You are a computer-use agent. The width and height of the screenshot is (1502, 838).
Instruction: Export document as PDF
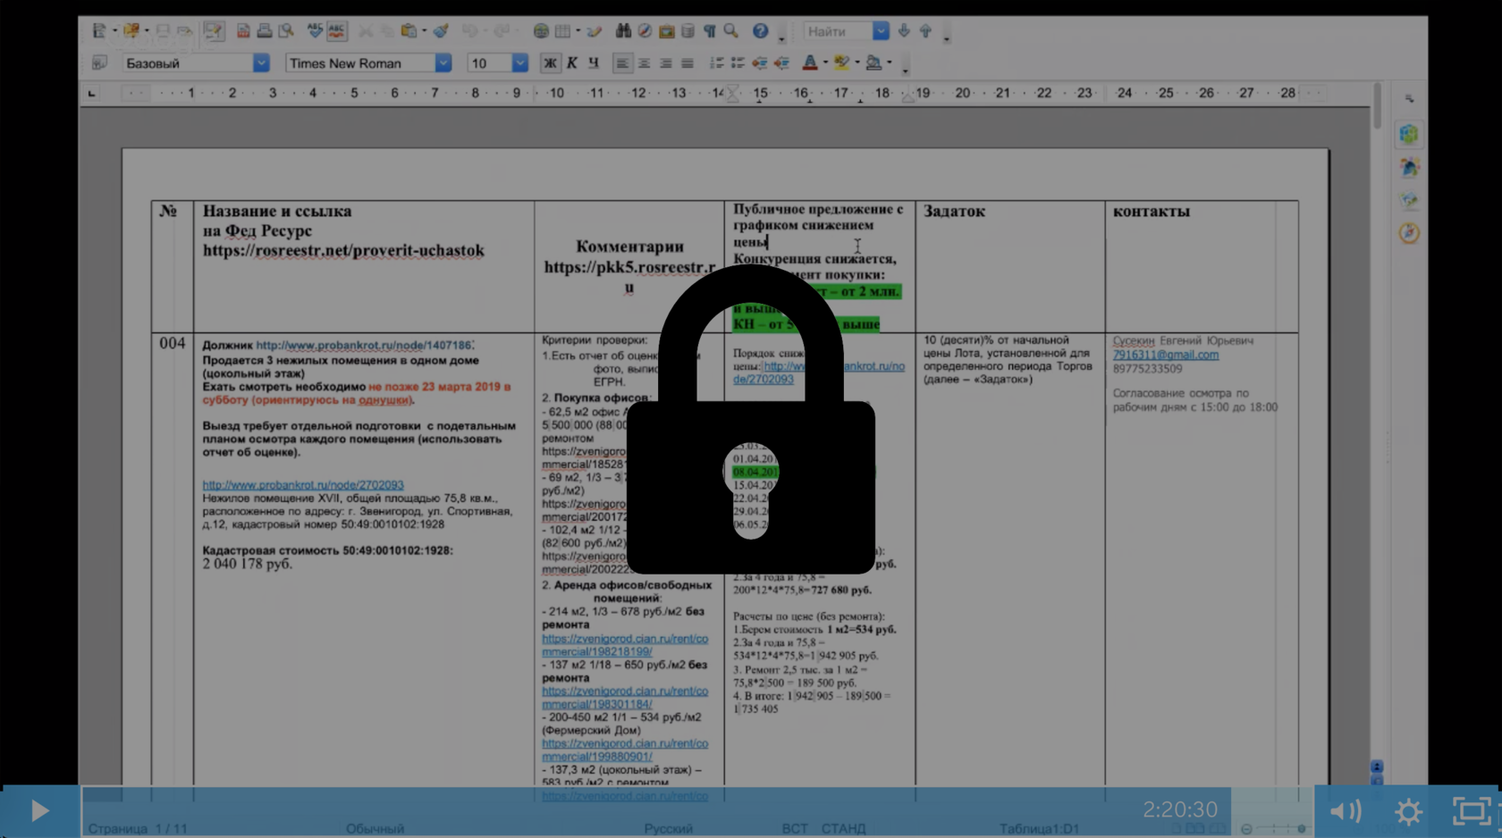click(242, 31)
